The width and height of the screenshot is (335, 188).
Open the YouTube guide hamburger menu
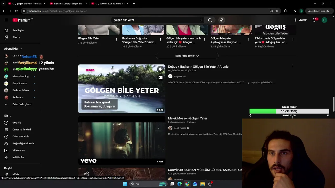click(x=6, y=20)
